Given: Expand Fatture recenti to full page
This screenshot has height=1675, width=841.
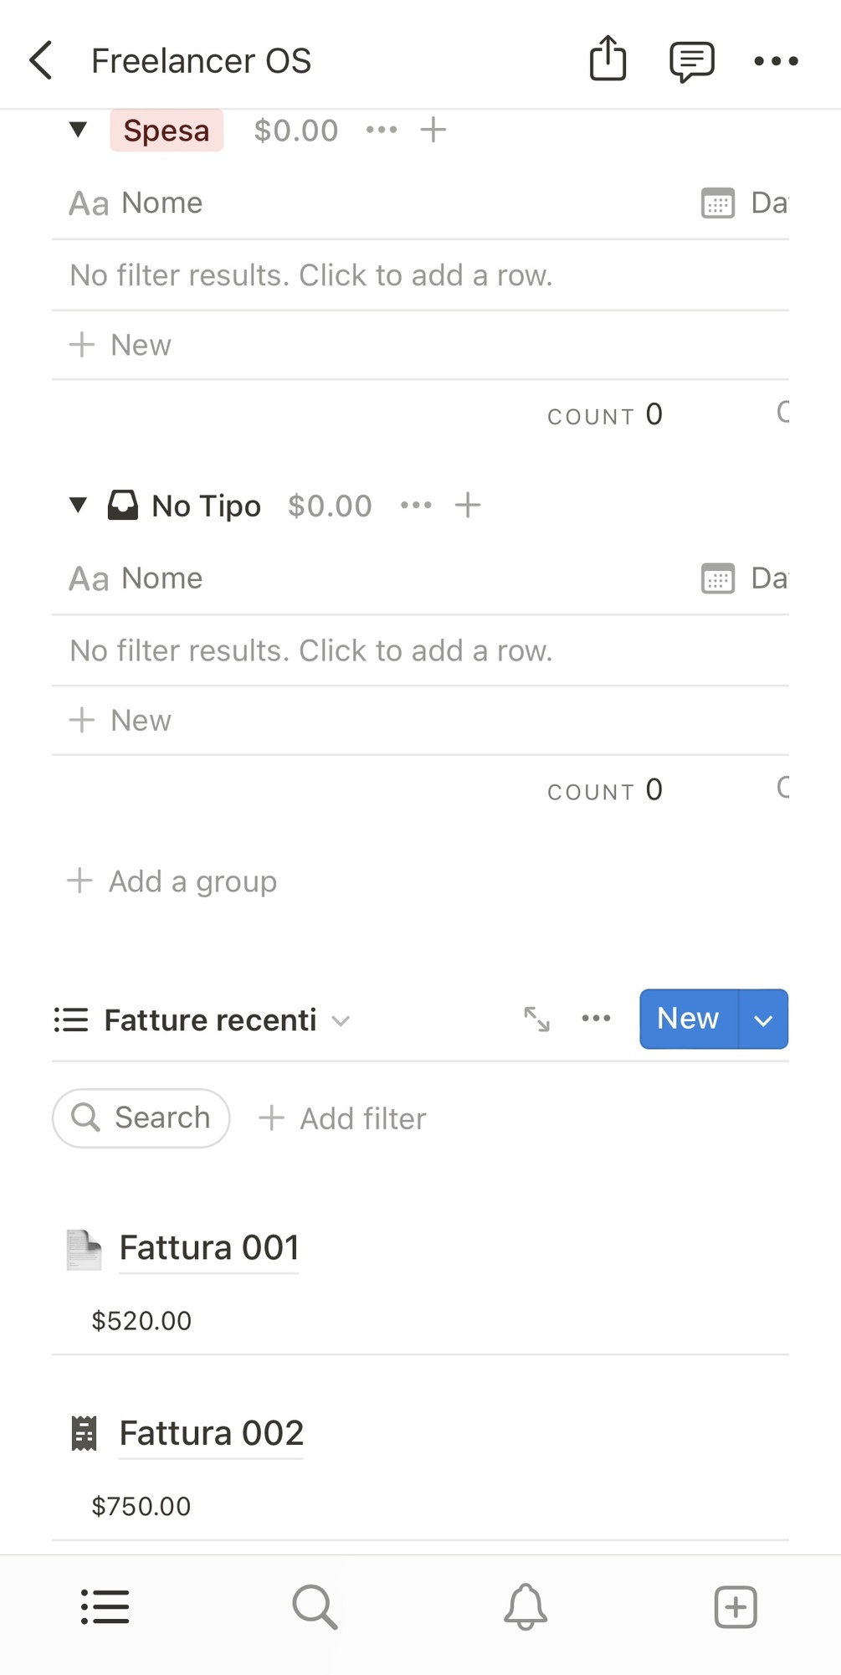Looking at the screenshot, I should coord(536,1019).
